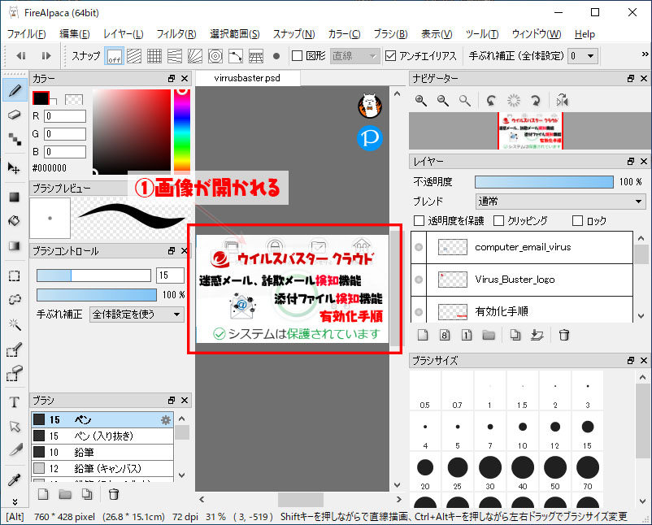Select the Move tool
Viewport: 652px width, 525px height.
15,168
